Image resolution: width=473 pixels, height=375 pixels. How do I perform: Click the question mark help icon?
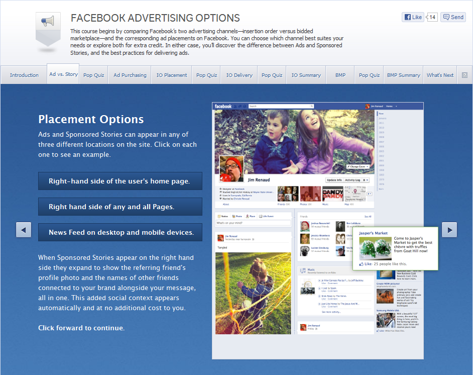coord(464,75)
